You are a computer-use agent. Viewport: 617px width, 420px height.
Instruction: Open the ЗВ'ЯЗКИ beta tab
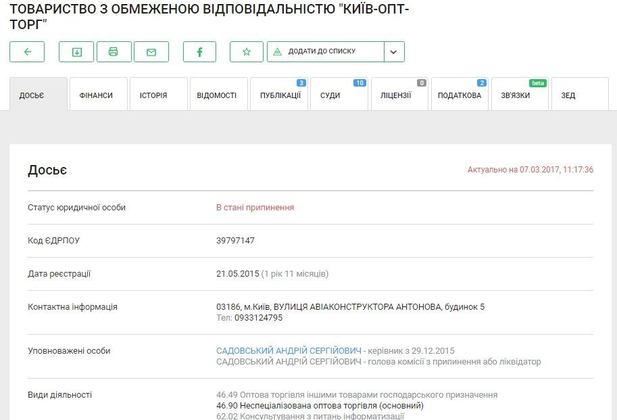[x=518, y=93]
